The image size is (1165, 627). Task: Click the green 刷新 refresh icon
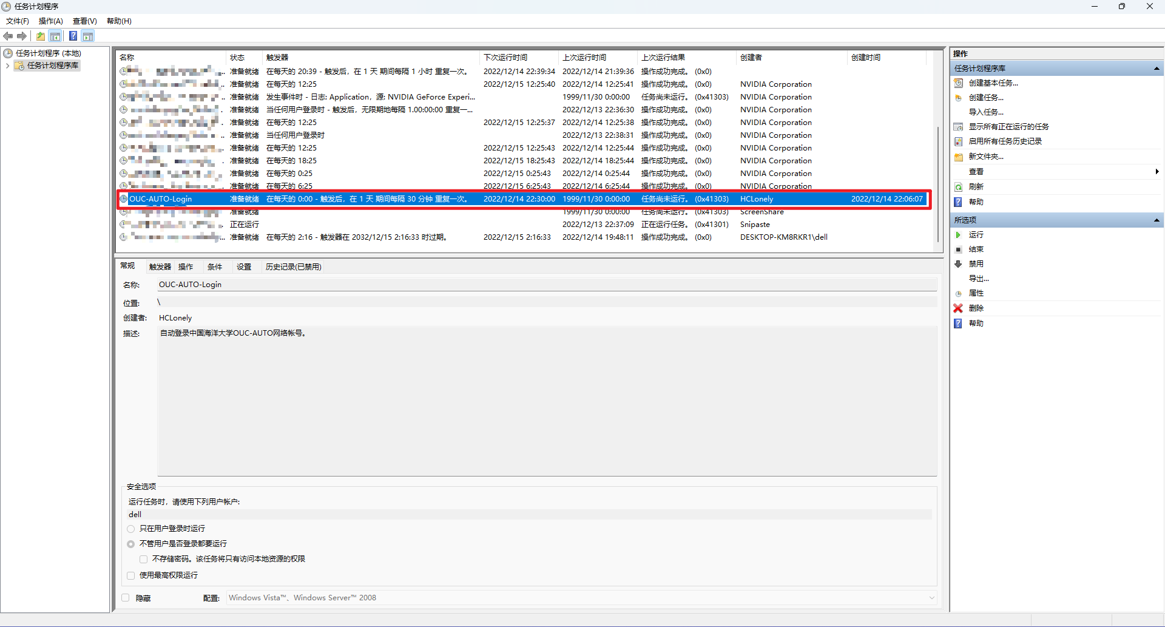pyautogui.click(x=959, y=187)
